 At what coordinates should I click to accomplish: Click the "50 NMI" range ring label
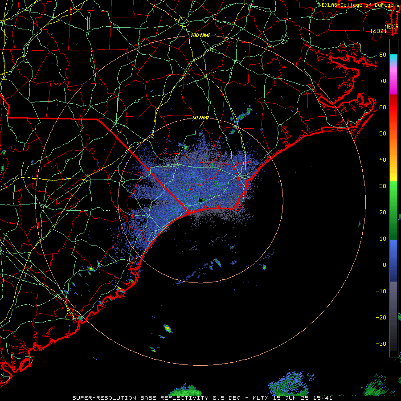(x=200, y=118)
